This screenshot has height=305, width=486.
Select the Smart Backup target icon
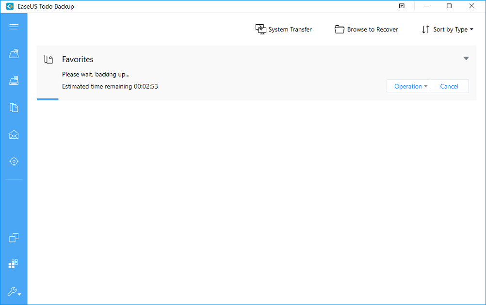point(14,161)
